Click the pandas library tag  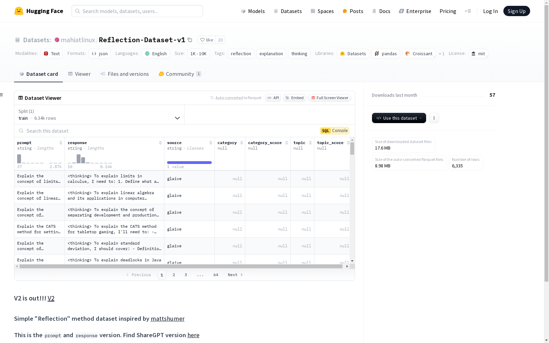pyautogui.click(x=386, y=54)
